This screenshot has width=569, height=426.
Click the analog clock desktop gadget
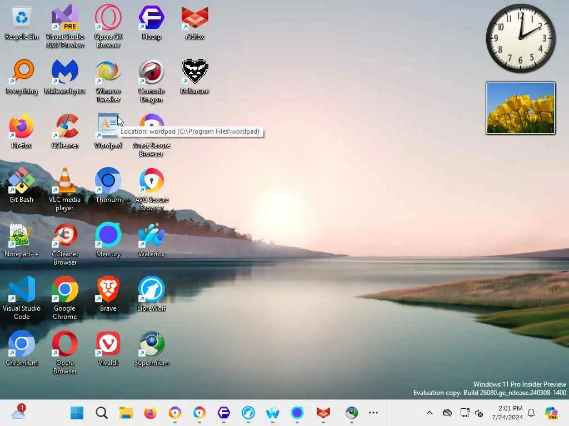click(x=520, y=38)
